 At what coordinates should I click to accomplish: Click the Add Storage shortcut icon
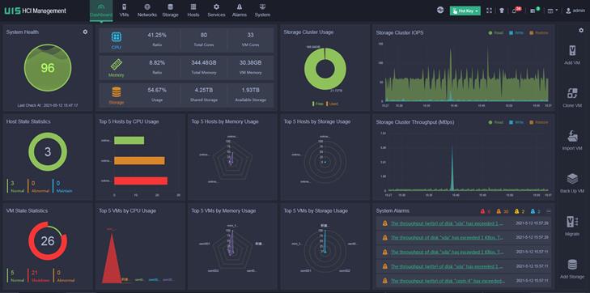click(x=572, y=265)
